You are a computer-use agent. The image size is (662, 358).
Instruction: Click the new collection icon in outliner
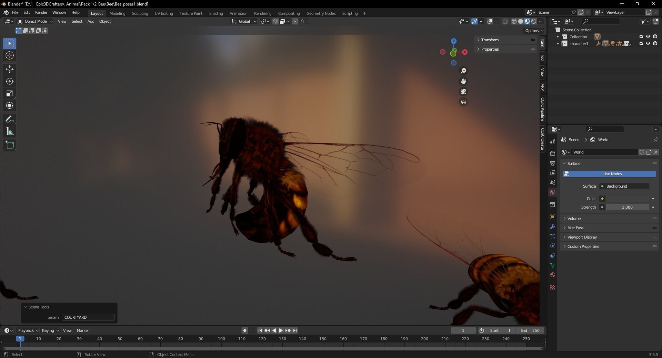pos(655,21)
